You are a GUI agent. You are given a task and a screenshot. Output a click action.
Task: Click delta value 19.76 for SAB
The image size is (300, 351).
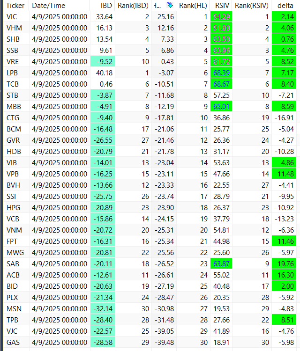coord(284,263)
